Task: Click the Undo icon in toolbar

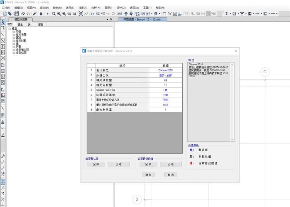Action: 23,14
